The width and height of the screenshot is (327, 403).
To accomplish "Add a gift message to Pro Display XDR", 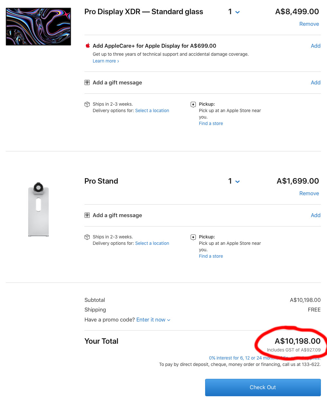I will (315, 82).
